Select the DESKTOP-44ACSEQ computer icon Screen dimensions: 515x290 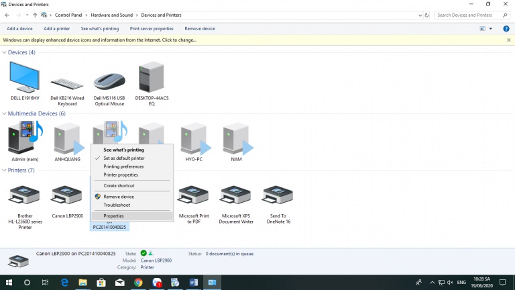(x=152, y=77)
